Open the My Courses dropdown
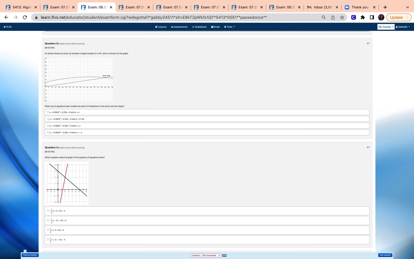Image resolution: width=414 pixels, height=259 pixels. point(386,27)
